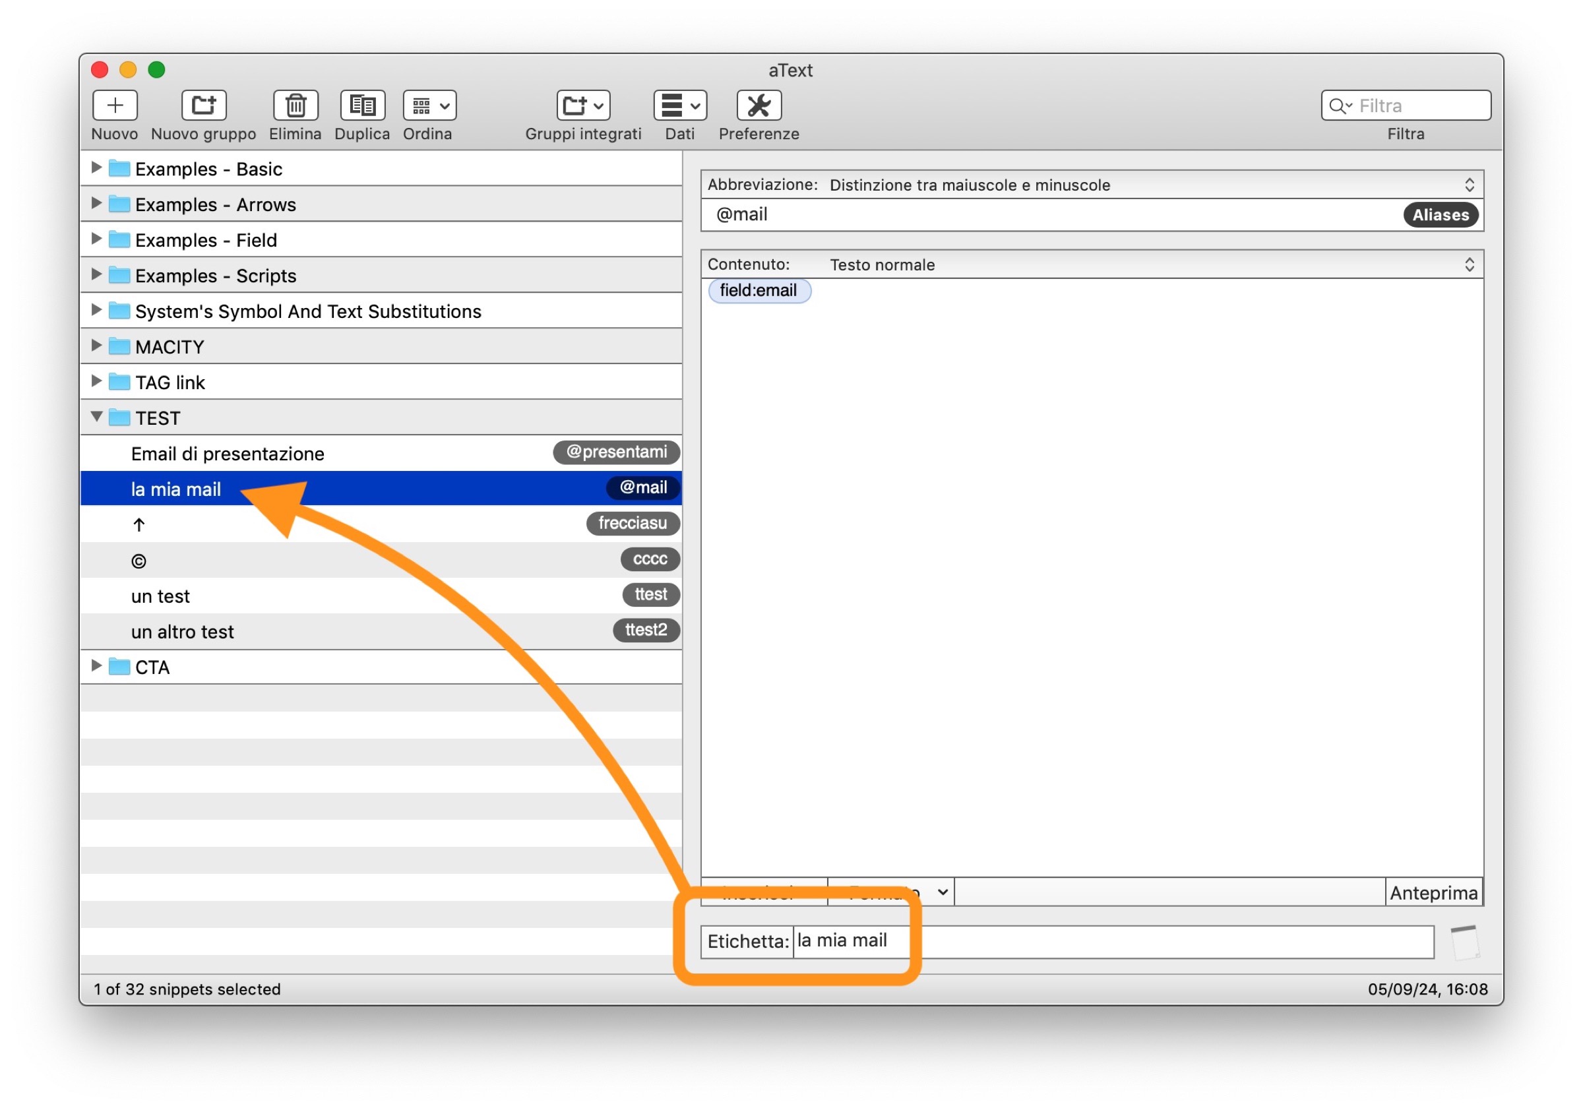
Task: Expand the Examples - Scripts group
Action: [96, 274]
